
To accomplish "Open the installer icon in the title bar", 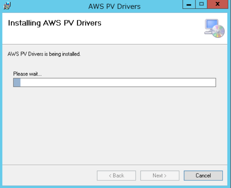I will 7,6.
